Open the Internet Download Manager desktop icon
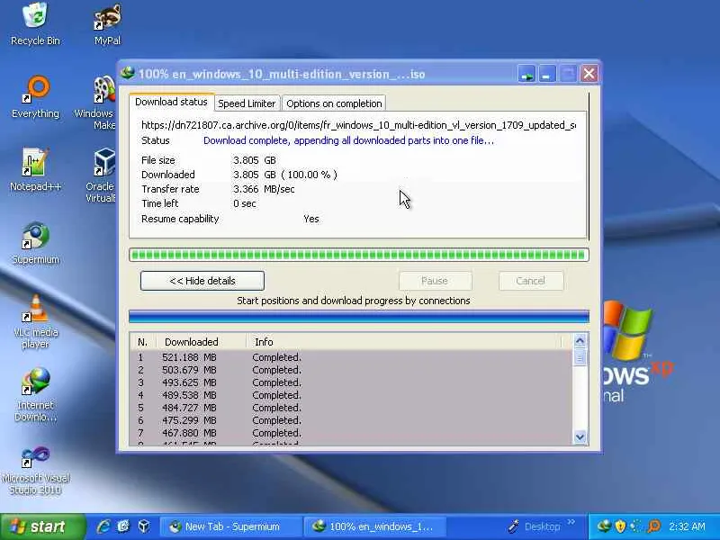The height and width of the screenshot is (540, 720). pyautogui.click(x=35, y=394)
